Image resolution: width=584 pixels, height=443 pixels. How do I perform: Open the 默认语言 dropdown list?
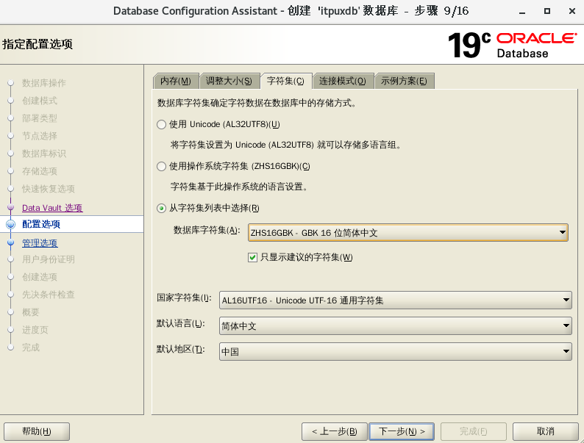tap(396, 326)
